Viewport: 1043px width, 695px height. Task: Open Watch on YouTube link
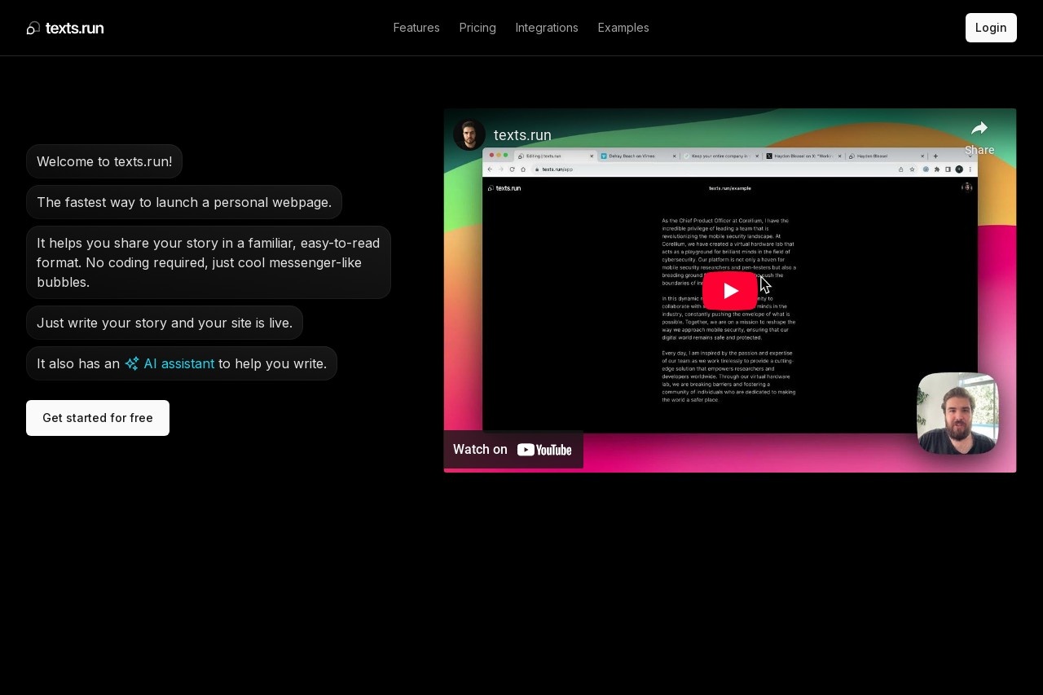[x=513, y=450]
